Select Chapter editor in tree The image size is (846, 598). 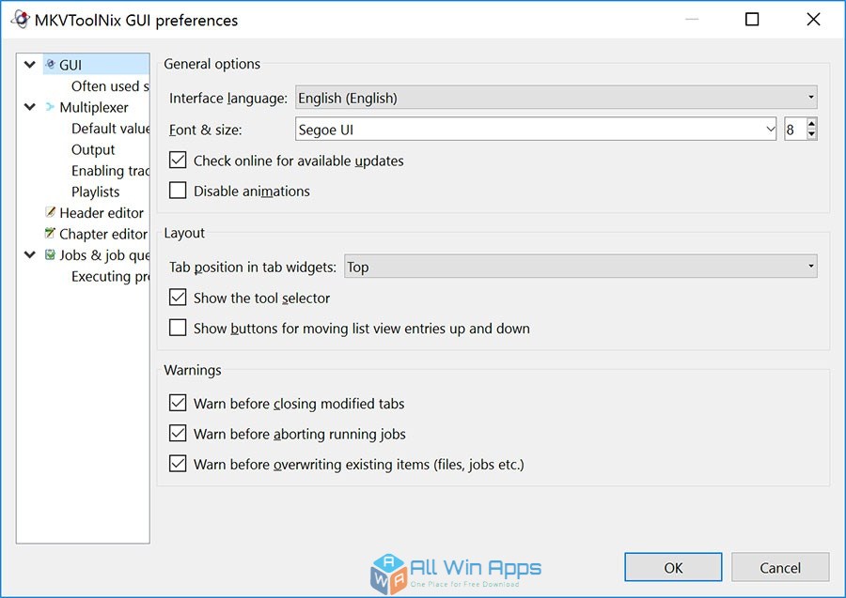103,234
